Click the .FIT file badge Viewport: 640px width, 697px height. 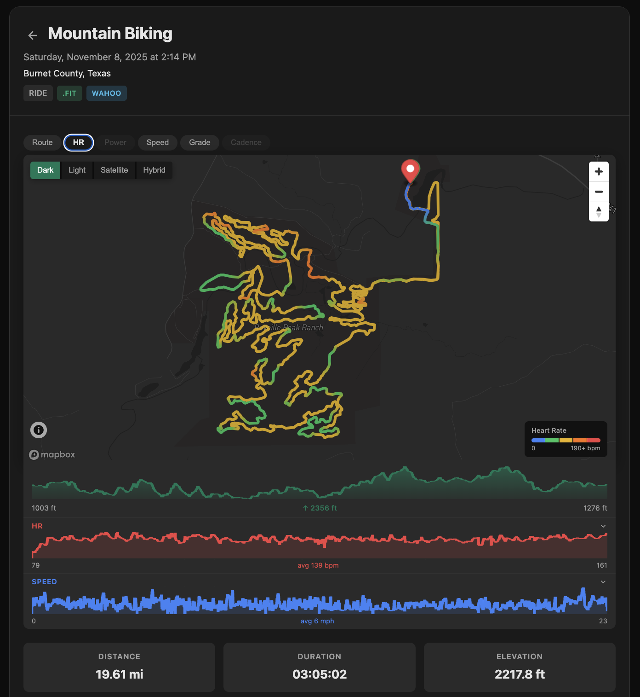pyautogui.click(x=69, y=93)
